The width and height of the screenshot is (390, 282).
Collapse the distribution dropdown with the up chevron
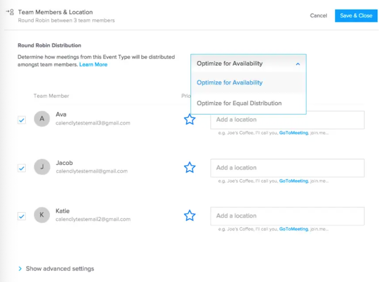tap(298, 64)
